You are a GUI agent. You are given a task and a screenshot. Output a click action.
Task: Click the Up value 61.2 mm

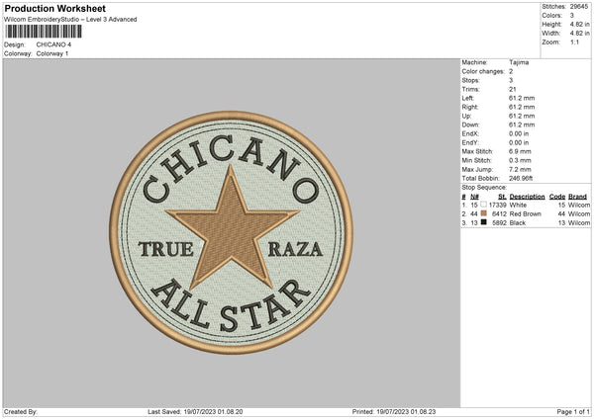(x=522, y=116)
